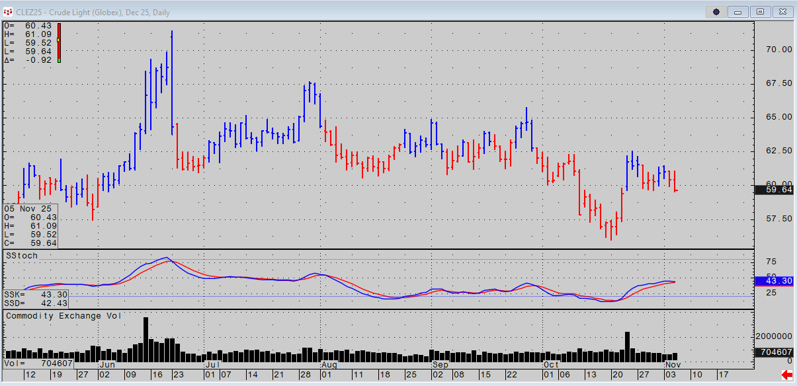797x386 pixels.
Task: Click the yellow marker on the red price range bar
Action: [59, 40]
